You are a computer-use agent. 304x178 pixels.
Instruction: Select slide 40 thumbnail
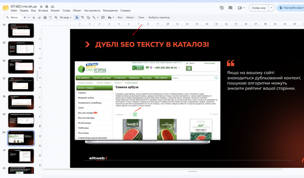[x=21, y=138]
